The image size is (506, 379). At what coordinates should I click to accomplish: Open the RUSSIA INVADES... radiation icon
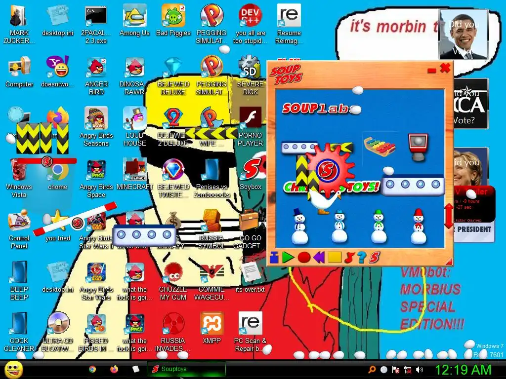tap(173, 332)
